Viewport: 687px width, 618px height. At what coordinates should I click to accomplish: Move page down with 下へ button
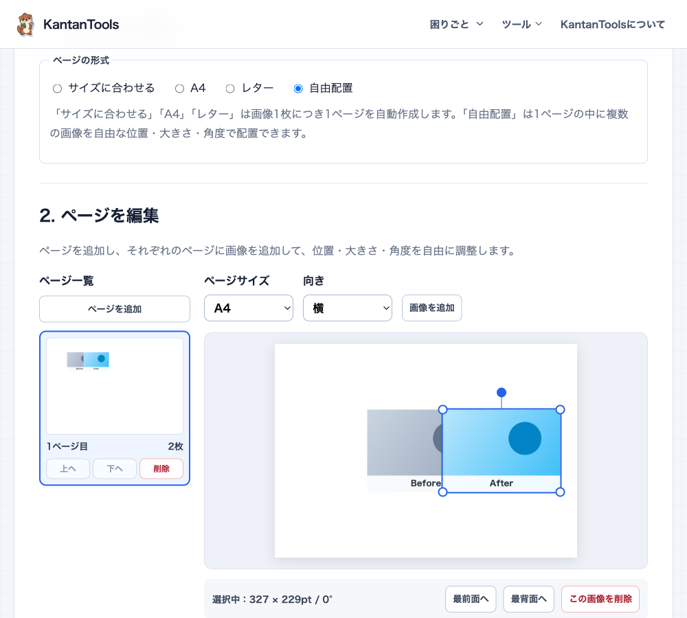(115, 468)
